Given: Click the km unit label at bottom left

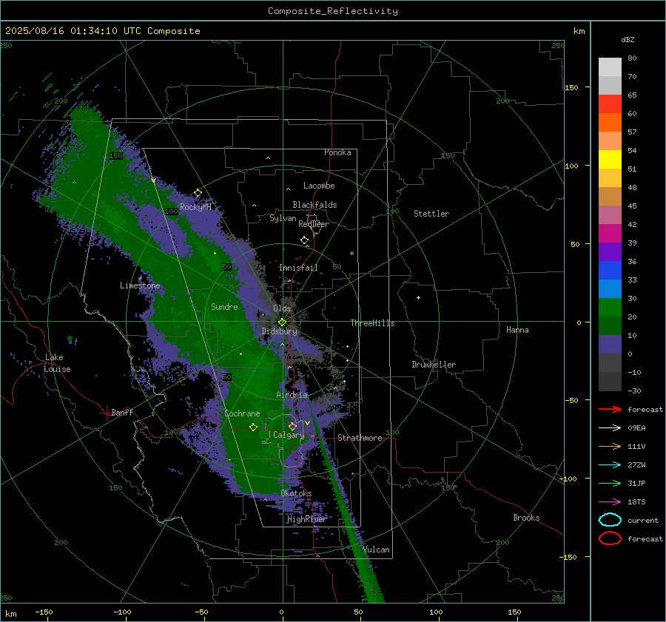Looking at the screenshot, I should pyautogui.click(x=11, y=614).
